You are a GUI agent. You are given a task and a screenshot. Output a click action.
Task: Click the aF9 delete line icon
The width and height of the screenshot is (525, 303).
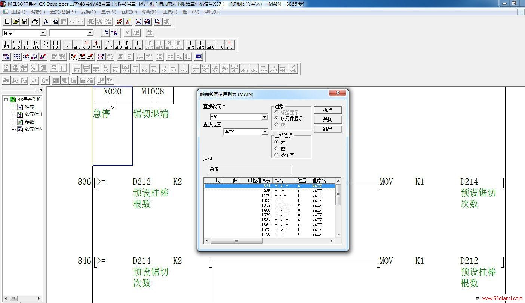(230, 45)
